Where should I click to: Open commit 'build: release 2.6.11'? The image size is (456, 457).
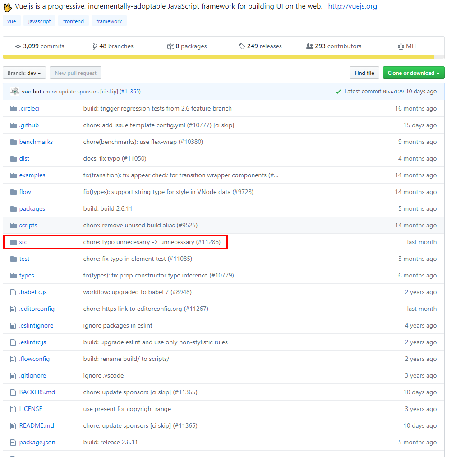point(111,443)
